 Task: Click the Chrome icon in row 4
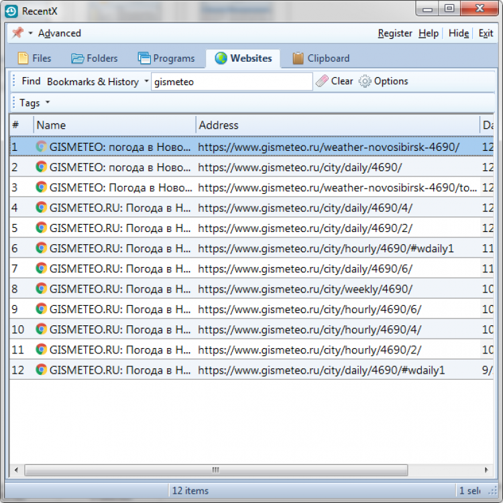pos(41,207)
